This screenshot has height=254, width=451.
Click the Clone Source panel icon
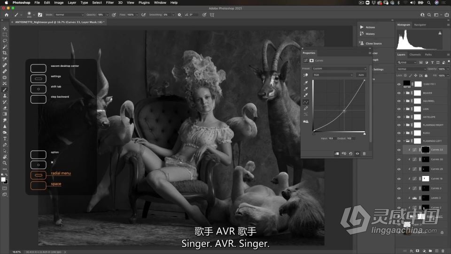[x=362, y=43]
